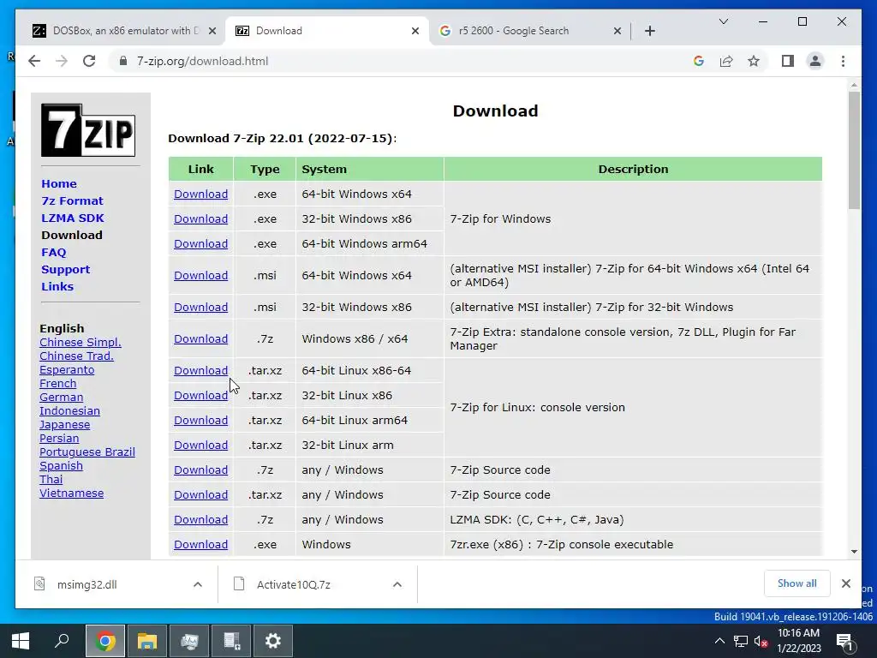The image size is (877, 658).
Task: Open the FAQ page
Action: click(x=53, y=253)
